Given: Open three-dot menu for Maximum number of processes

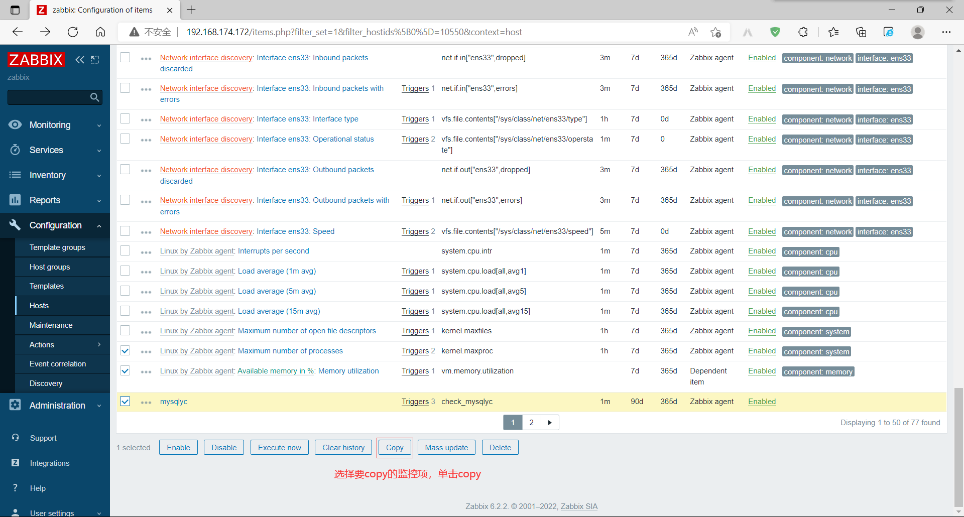Looking at the screenshot, I should 146,352.
